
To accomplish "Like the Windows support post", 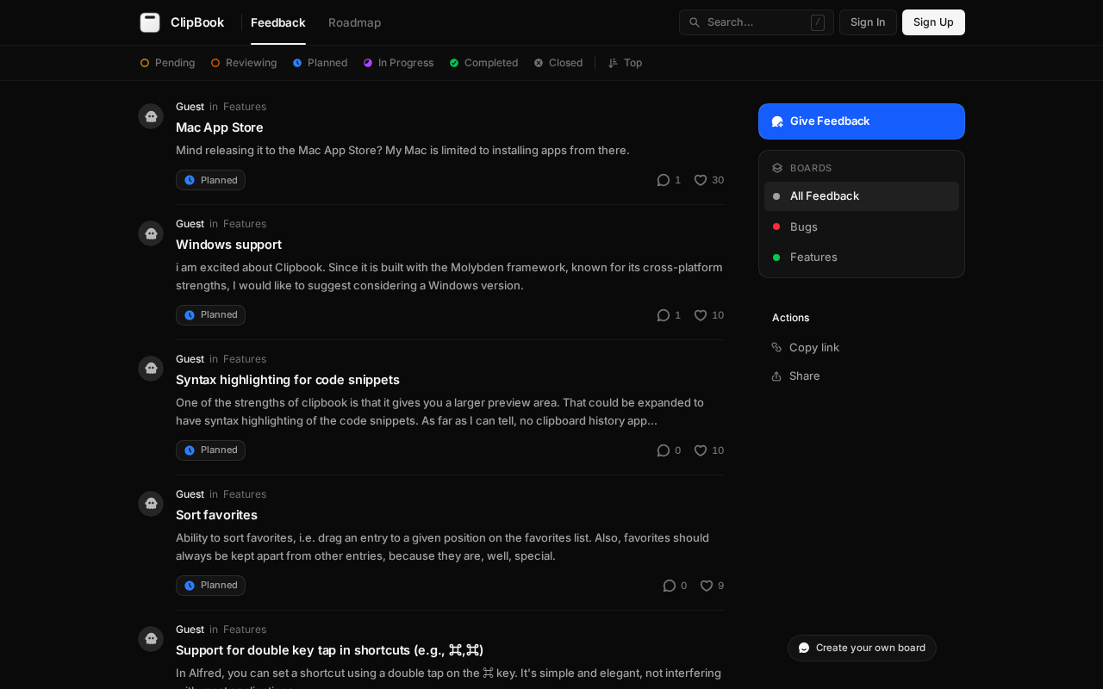I will click(701, 315).
